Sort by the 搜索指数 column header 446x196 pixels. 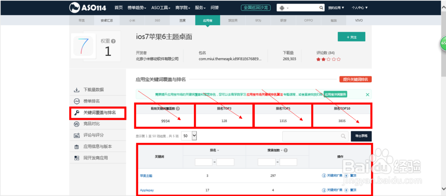[x=275, y=150]
